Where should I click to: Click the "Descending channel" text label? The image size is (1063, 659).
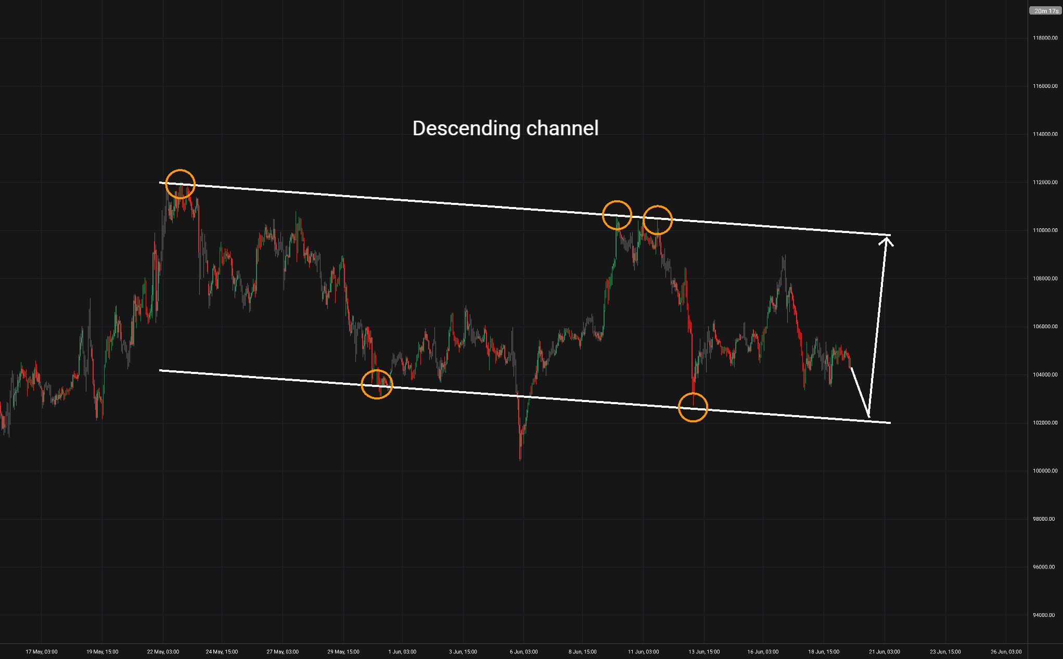click(505, 128)
